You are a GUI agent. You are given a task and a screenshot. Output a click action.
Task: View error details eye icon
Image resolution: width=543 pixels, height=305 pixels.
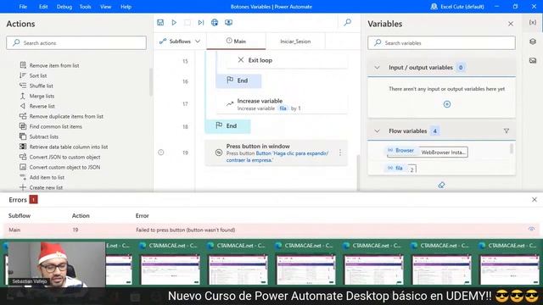pos(531,229)
